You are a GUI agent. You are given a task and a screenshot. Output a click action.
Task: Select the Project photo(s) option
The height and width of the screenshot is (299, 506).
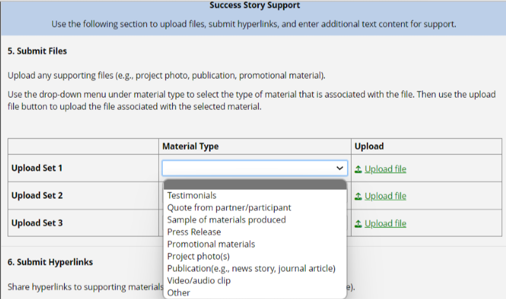point(198,256)
